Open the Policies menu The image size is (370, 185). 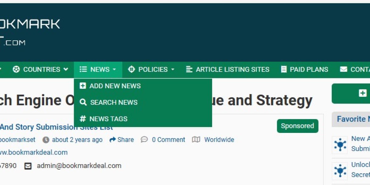(151, 69)
